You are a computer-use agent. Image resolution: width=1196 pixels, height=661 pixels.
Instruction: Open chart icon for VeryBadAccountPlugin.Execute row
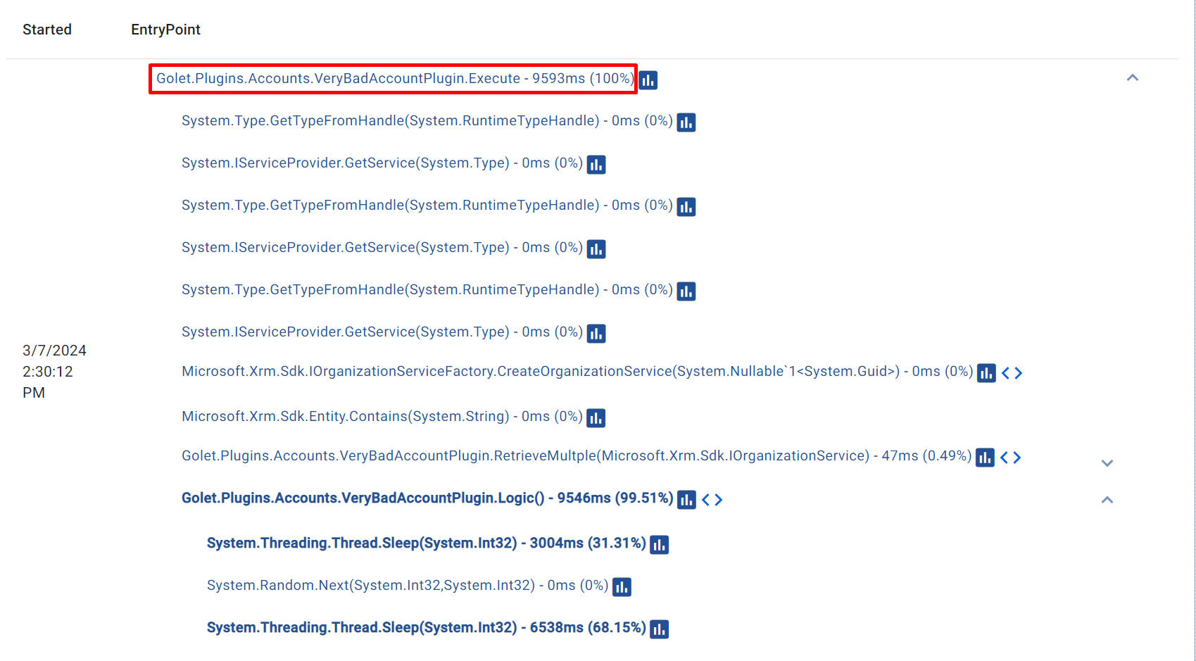pyautogui.click(x=648, y=80)
